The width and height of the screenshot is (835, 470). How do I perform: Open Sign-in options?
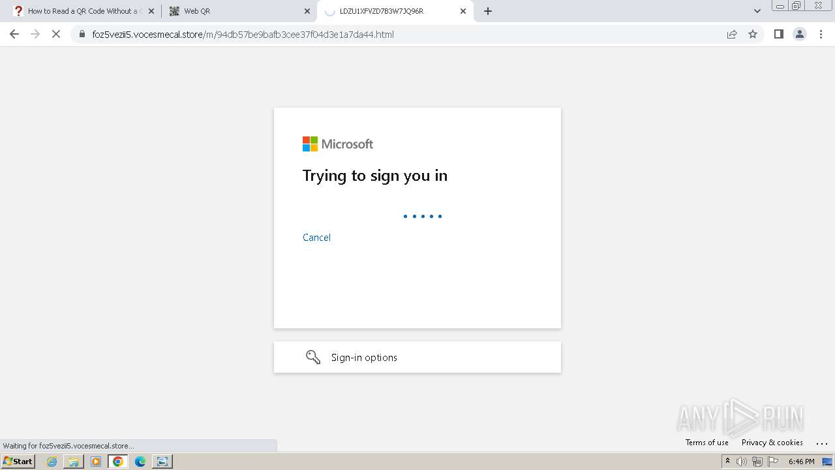coord(417,357)
